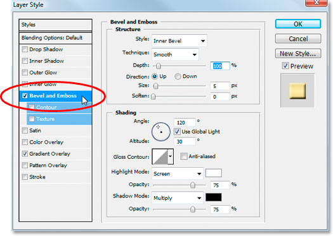The height and width of the screenshot is (236, 333).
Task: Select the Color Overlay style row
Action: pos(55,142)
